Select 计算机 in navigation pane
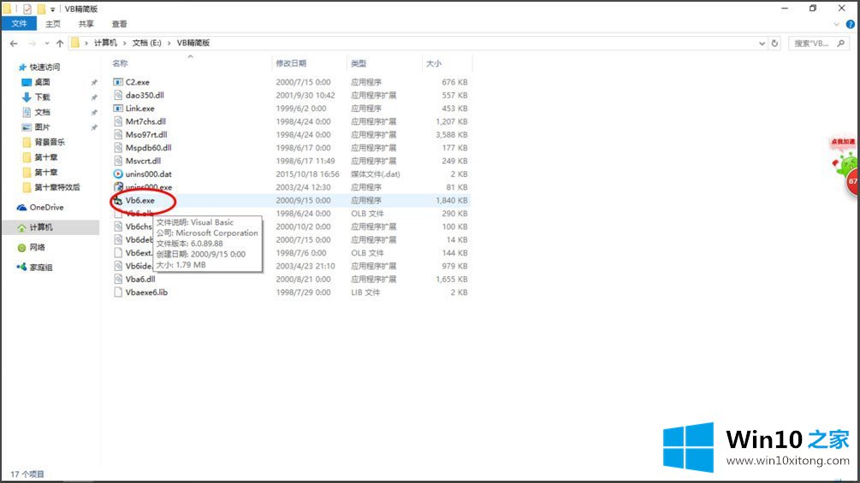860x483 pixels. click(41, 227)
